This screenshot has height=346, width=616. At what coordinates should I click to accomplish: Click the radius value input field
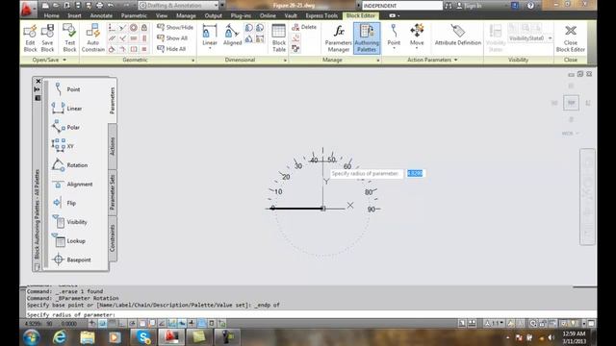tap(415, 173)
